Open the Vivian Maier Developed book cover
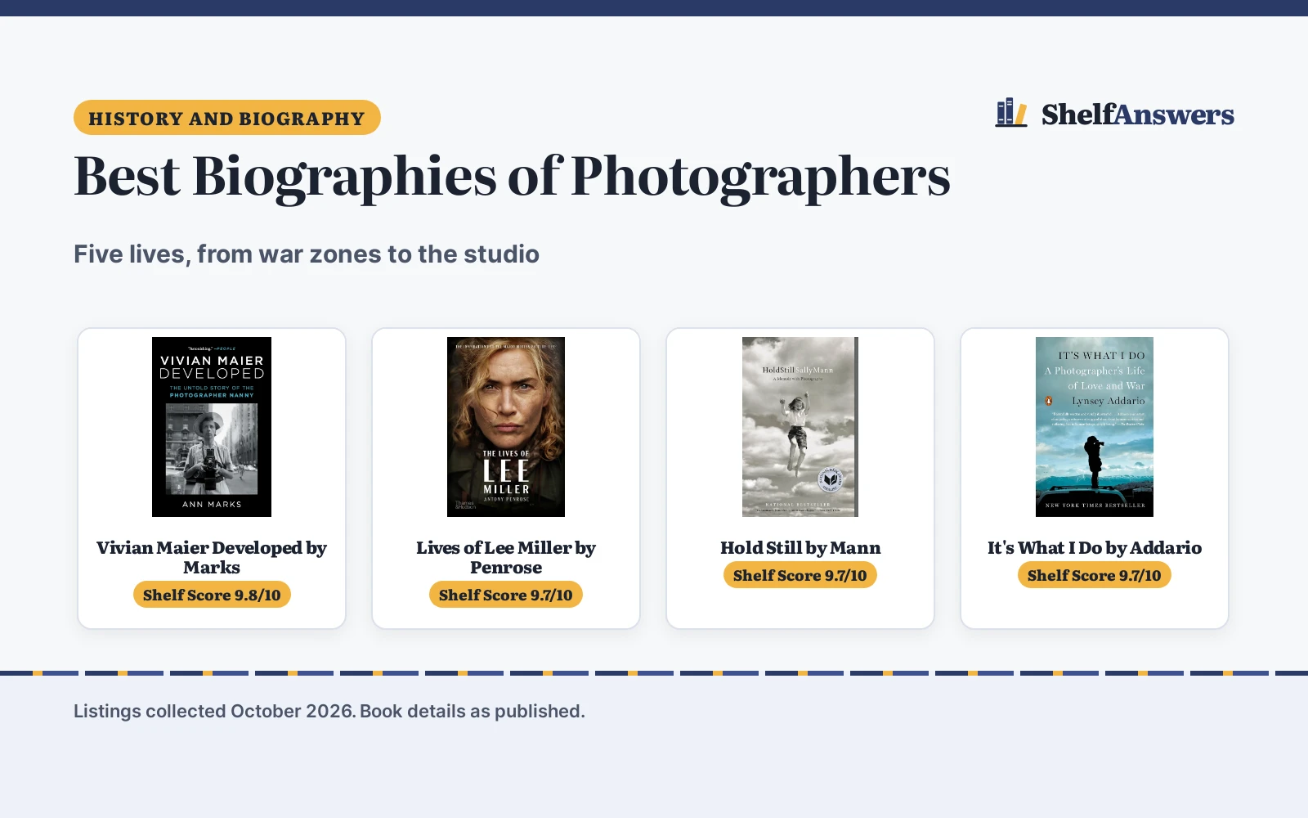The image size is (1308, 818). tap(212, 427)
